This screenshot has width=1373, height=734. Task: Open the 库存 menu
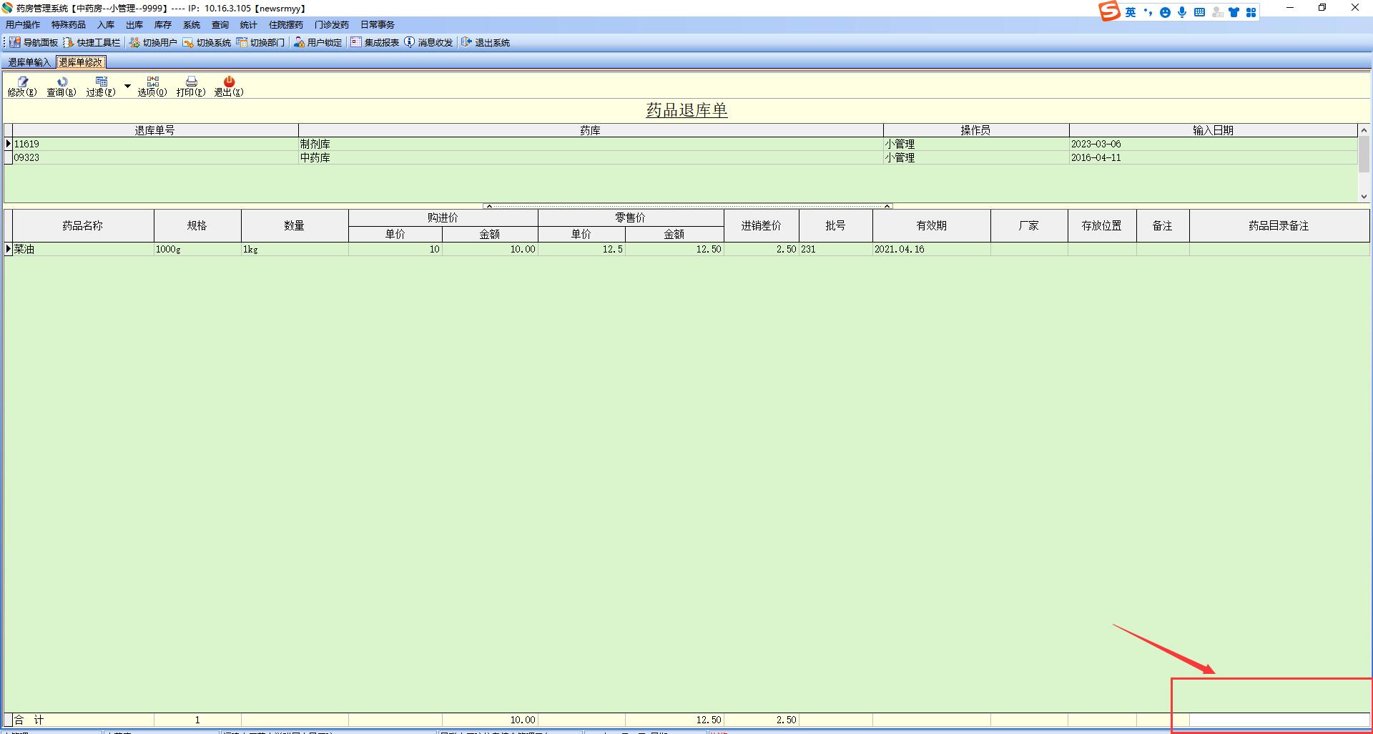[163, 25]
